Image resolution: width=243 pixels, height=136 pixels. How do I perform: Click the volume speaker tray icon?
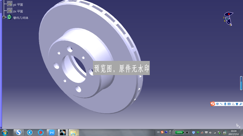point(210,132)
